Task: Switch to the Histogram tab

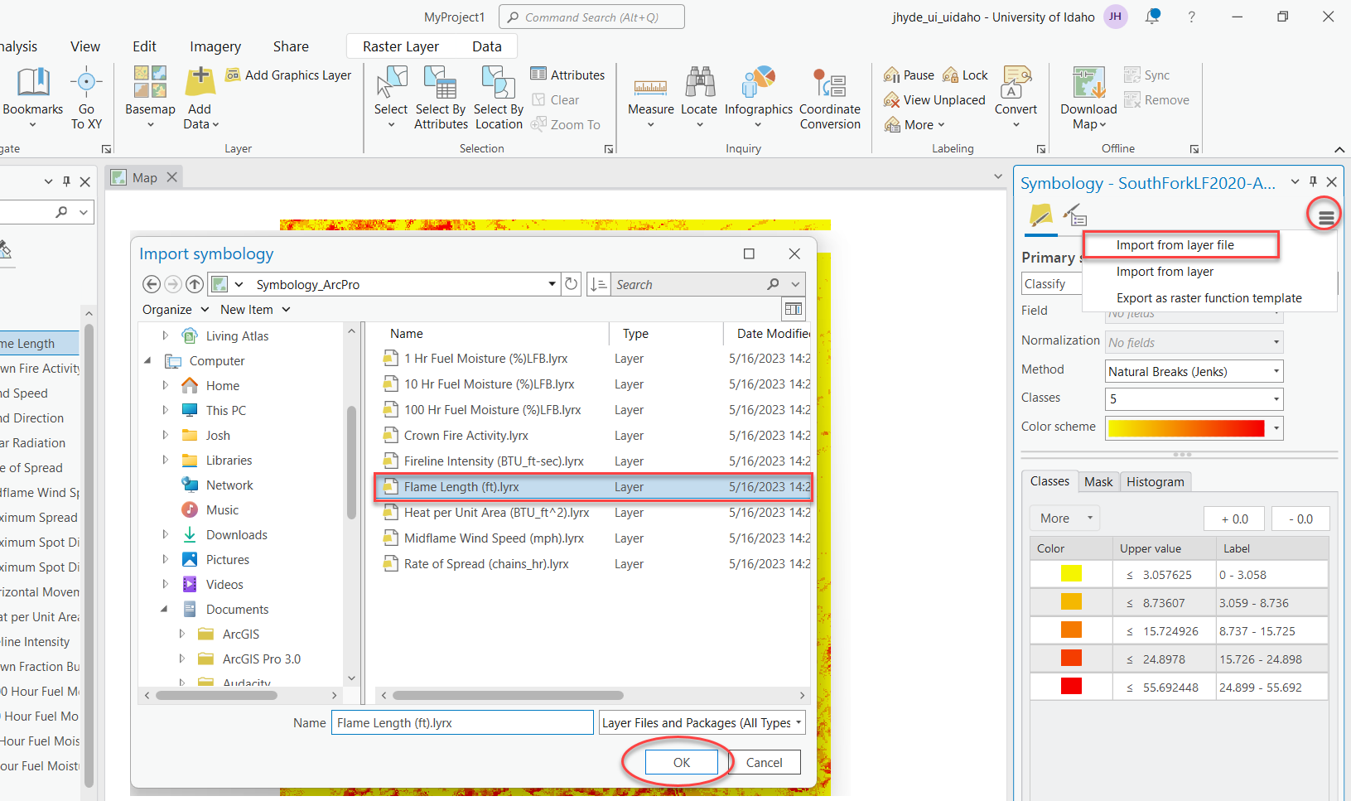Action: tap(1155, 481)
